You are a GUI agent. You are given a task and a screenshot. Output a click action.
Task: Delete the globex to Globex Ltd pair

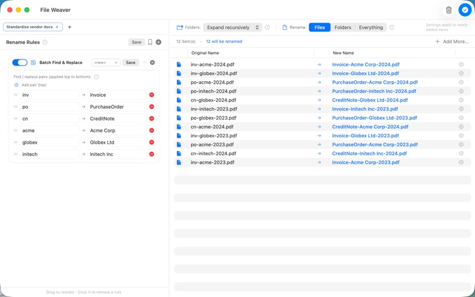click(152, 142)
